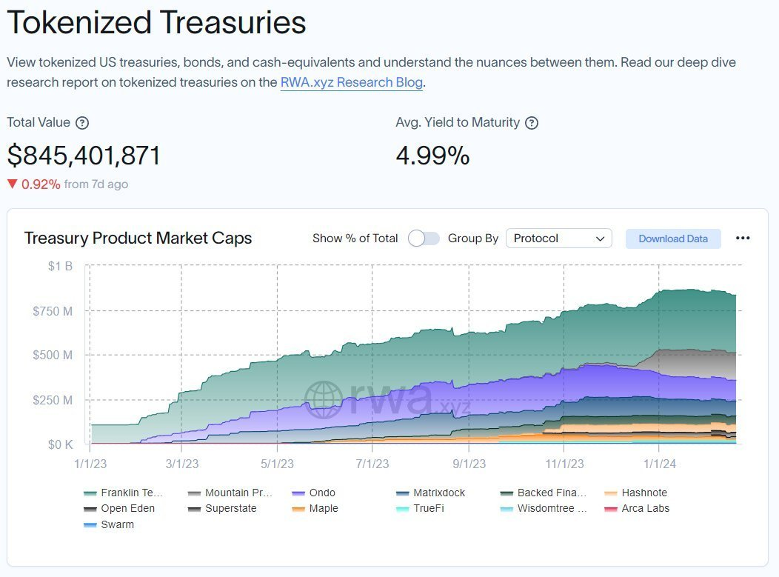Click the 5/1/23 x-axis label
The image size is (779, 577).
click(277, 464)
